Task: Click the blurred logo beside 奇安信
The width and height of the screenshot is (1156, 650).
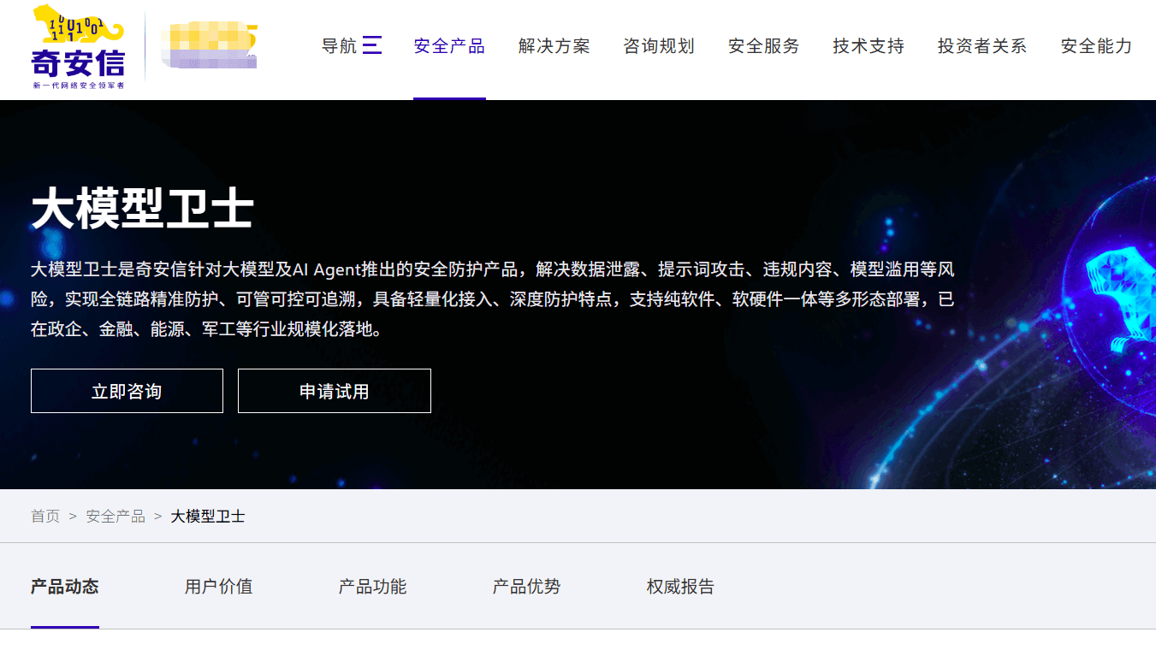Action: [x=210, y=46]
